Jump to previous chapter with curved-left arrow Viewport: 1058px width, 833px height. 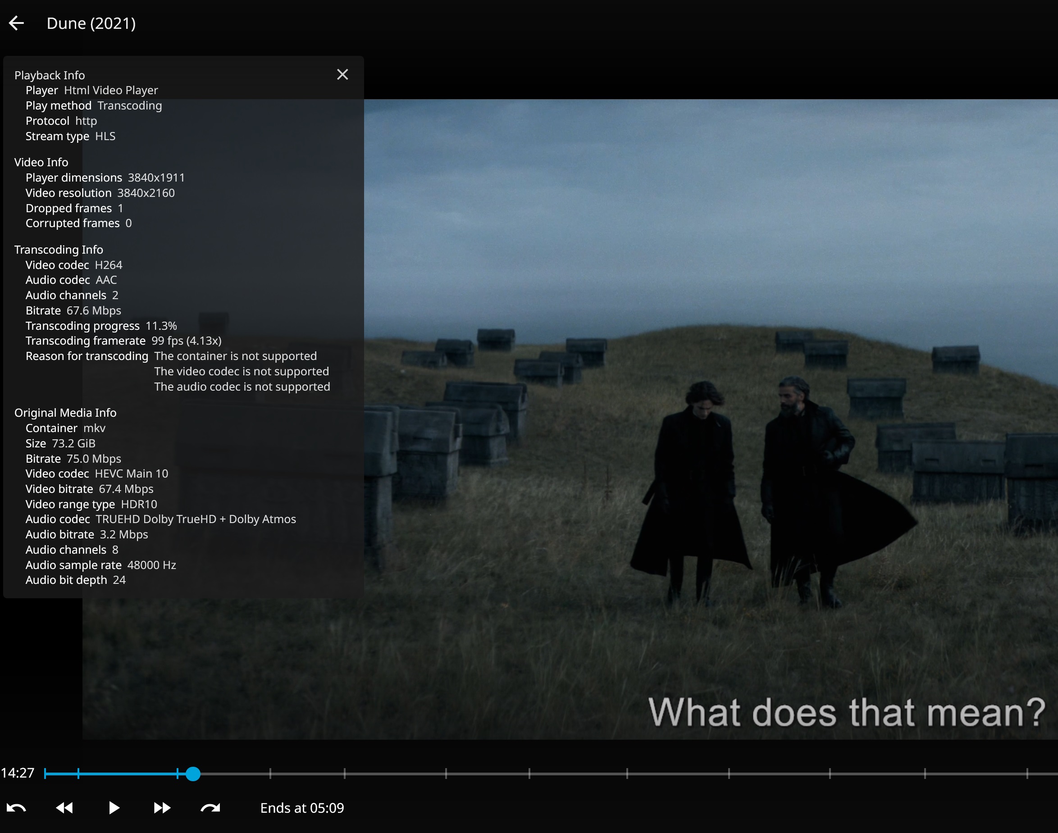click(17, 808)
